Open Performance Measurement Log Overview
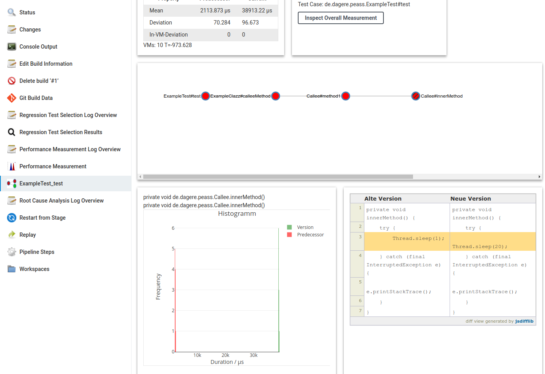The width and height of the screenshot is (545, 374). point(70,149)
